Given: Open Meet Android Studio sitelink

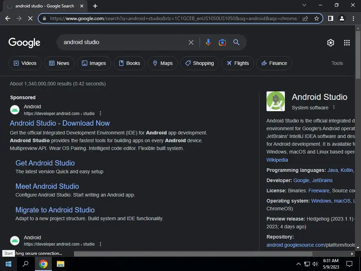Looking at the screenshot, I should (x=47, y=186).
